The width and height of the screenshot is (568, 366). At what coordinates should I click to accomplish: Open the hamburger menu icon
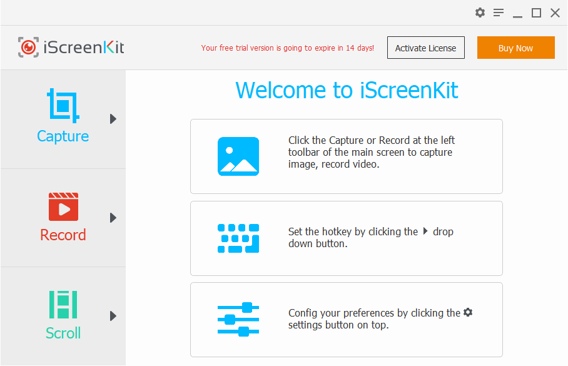[x=499, y=13]
